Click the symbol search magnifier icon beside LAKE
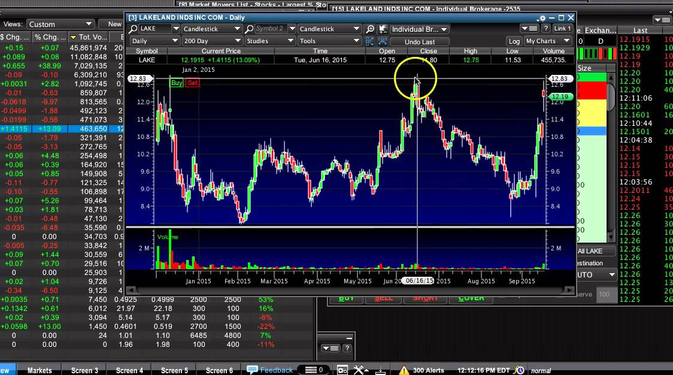Image resolution: width=673 pixels, height=375 pixels. click(133, 29)
